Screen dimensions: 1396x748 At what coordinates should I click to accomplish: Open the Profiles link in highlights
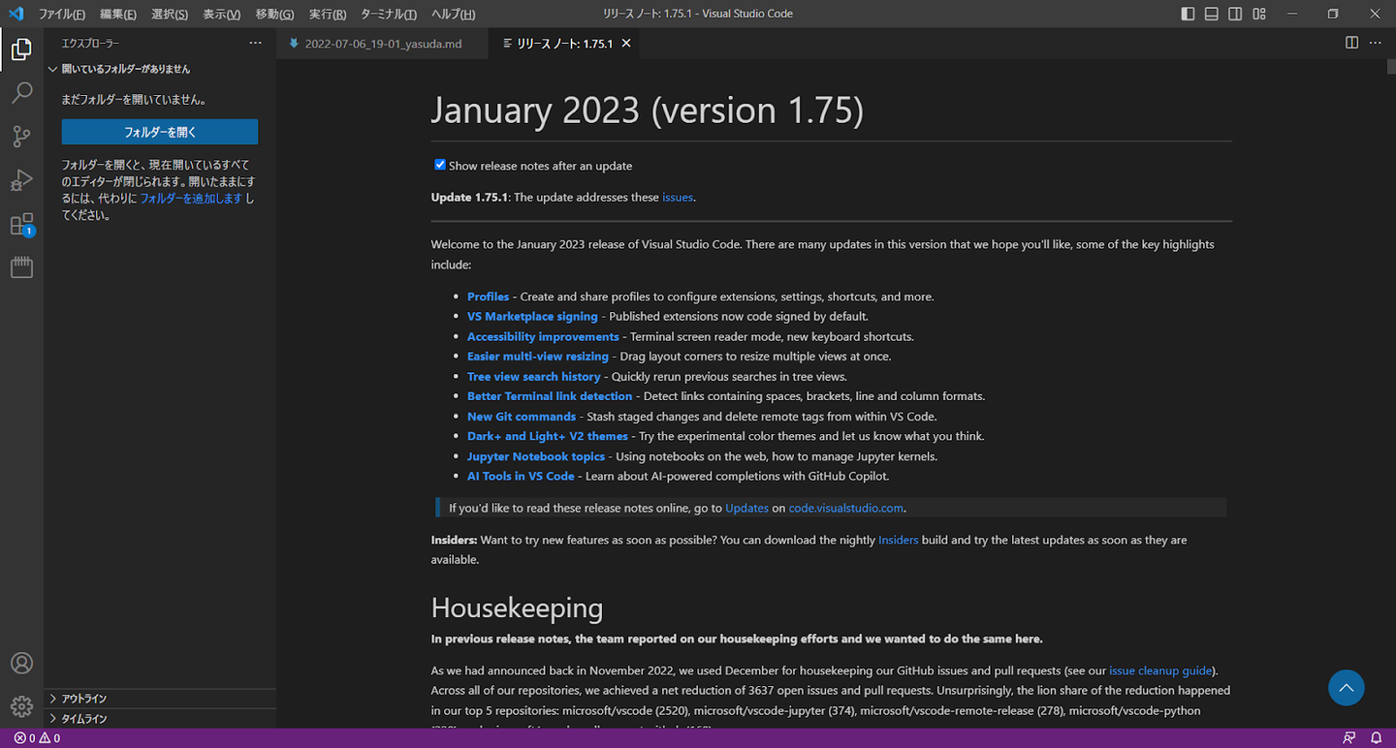pos(488,296)
